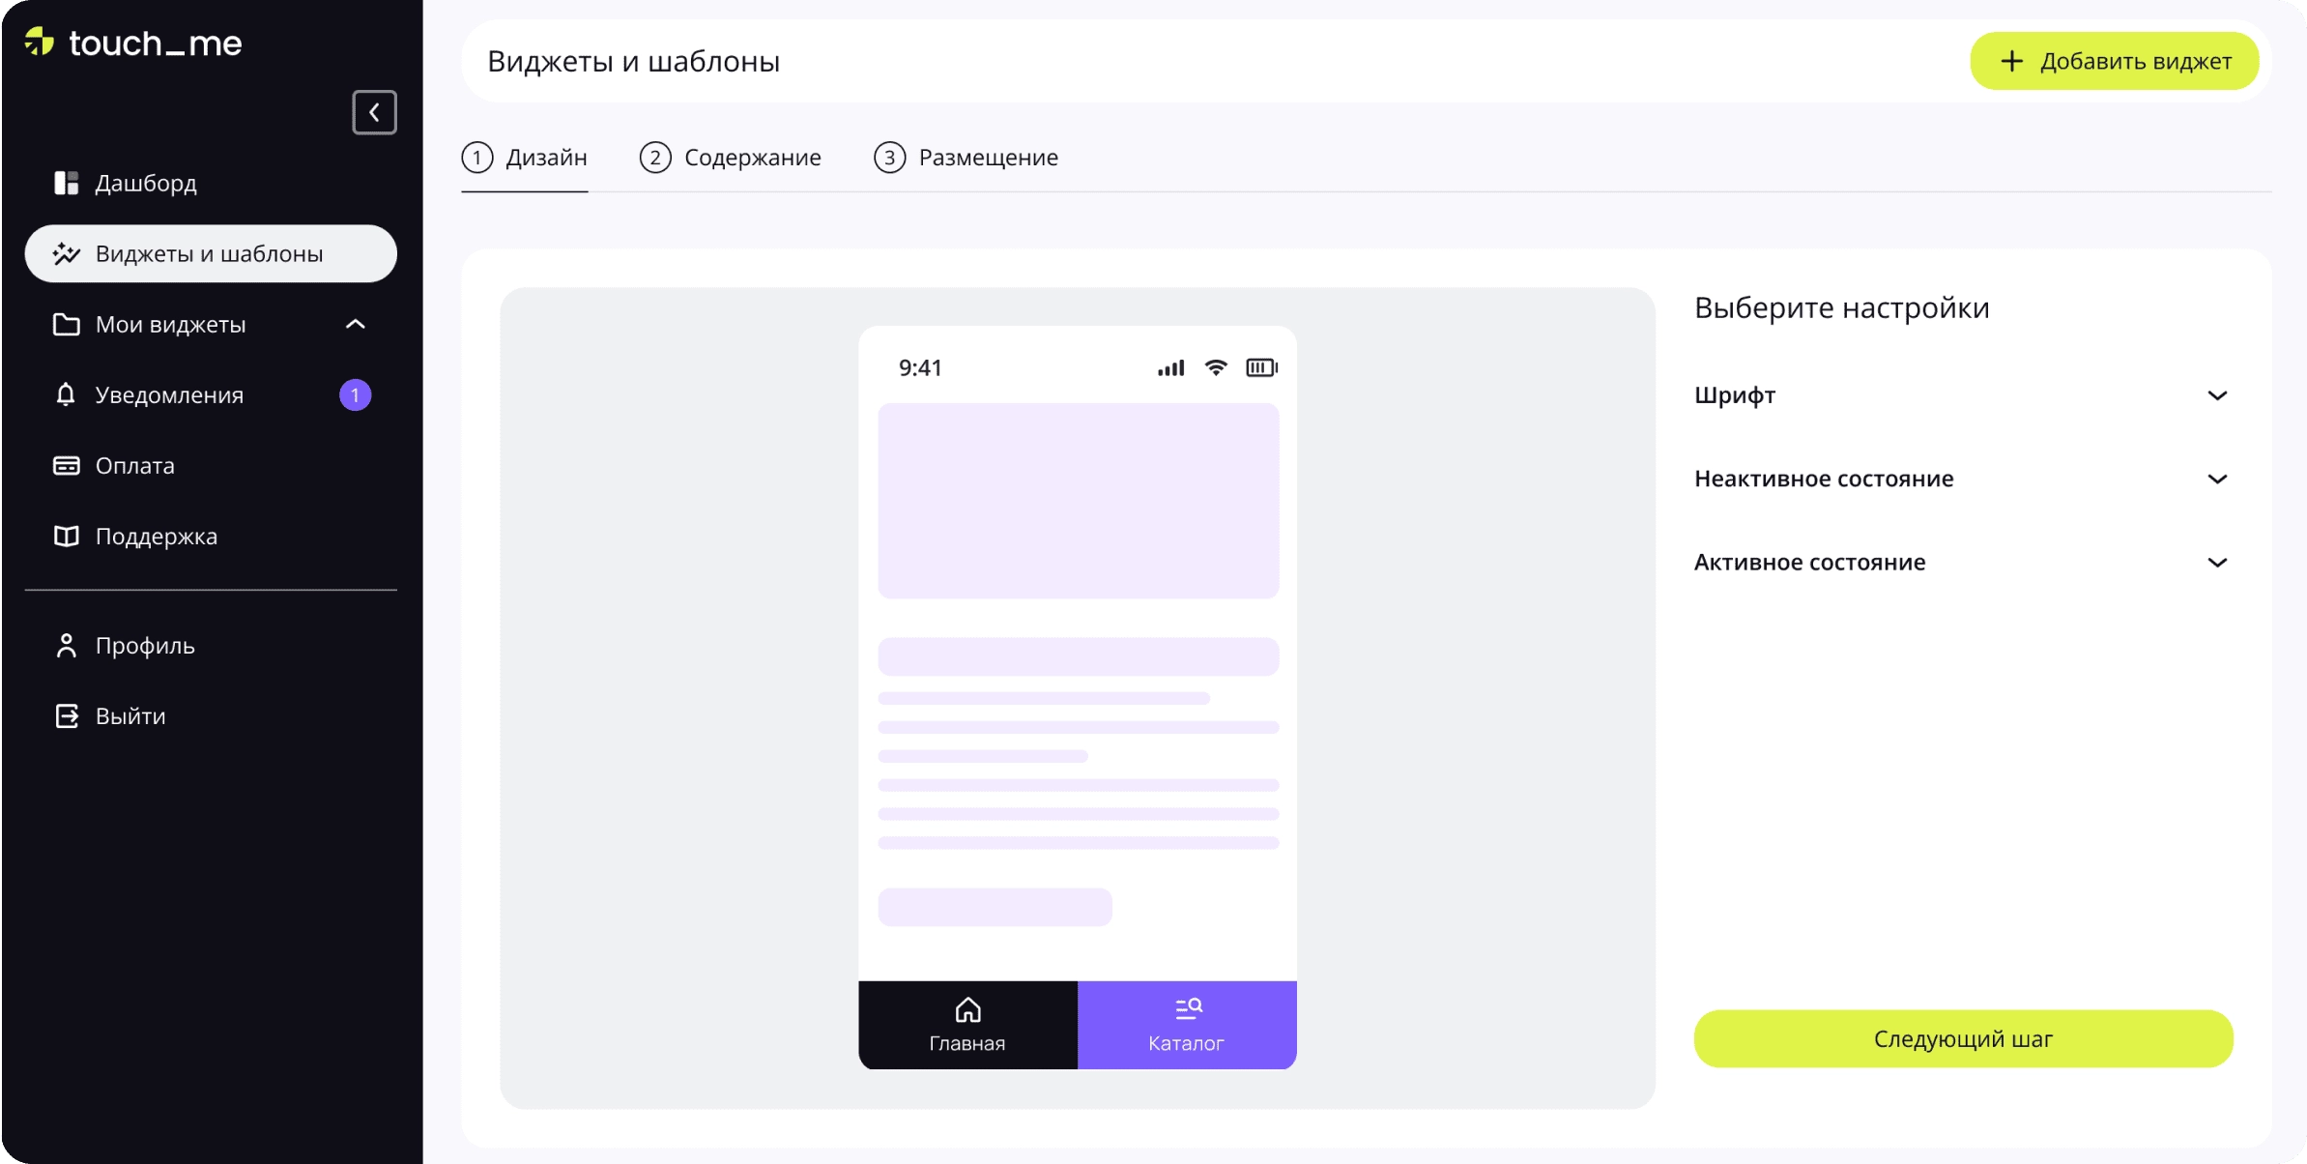
Task: Collapse the sidebar with the arrow button
Action: pyautogui.click(x=374, y=112)
